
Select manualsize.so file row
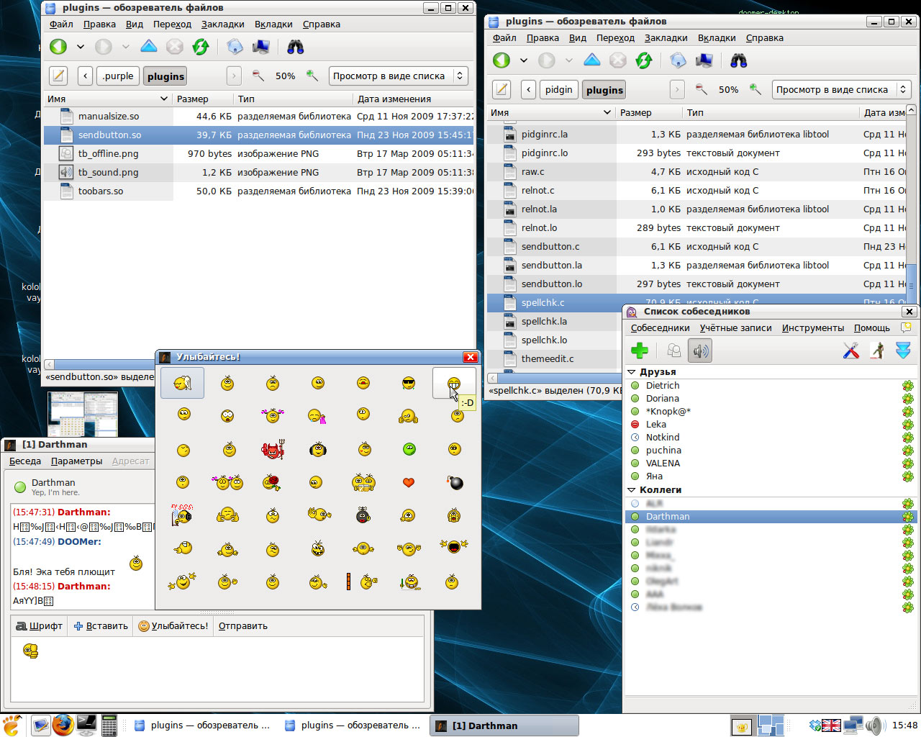259,116
